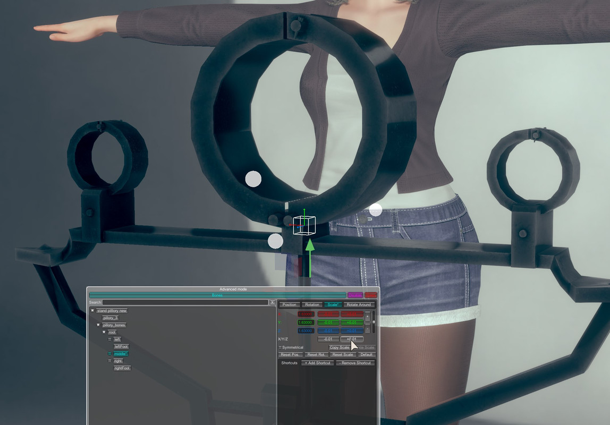
Task: Select the pillory_bones tree item
Action: (114, 325)
